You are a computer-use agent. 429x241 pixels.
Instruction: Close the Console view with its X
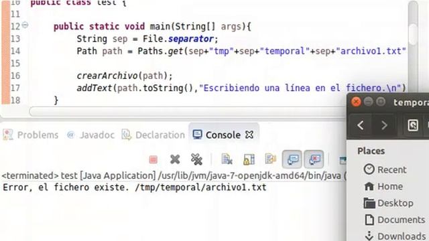tap(249, 135)
